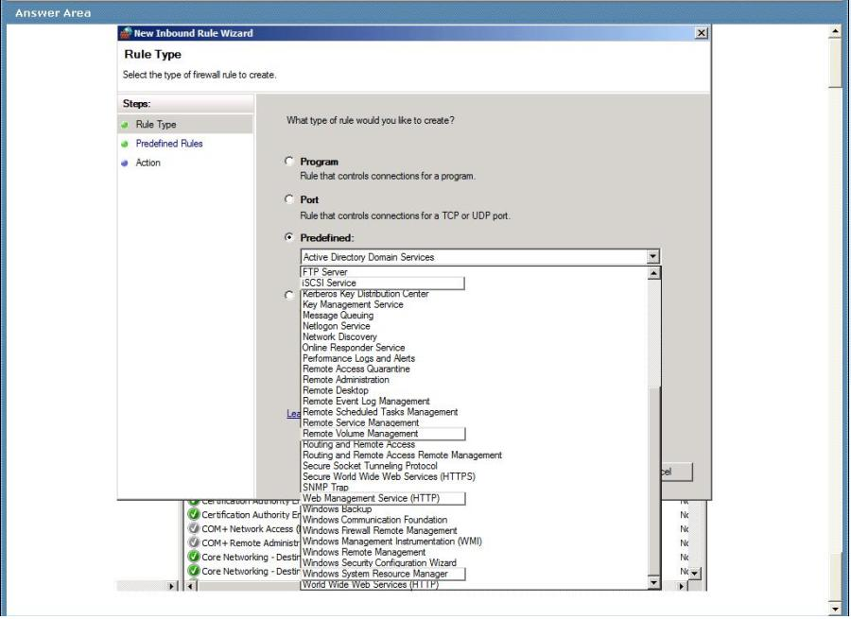851x619 pixels.
Task: Click the Answer Area scroll-up arrow
Action: (835, 32)
